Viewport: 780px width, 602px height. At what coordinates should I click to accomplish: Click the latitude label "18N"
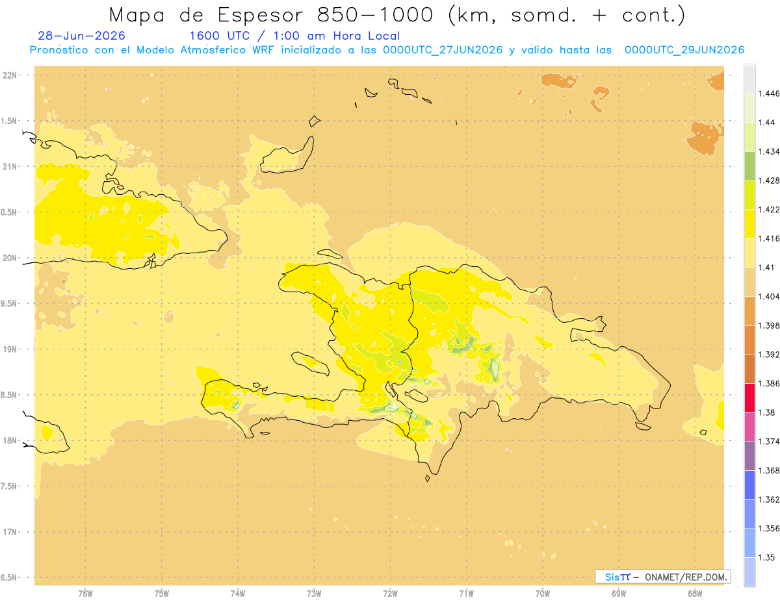[10, 440]
